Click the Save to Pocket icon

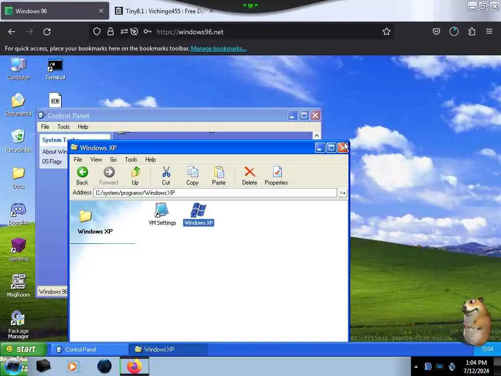436,31
